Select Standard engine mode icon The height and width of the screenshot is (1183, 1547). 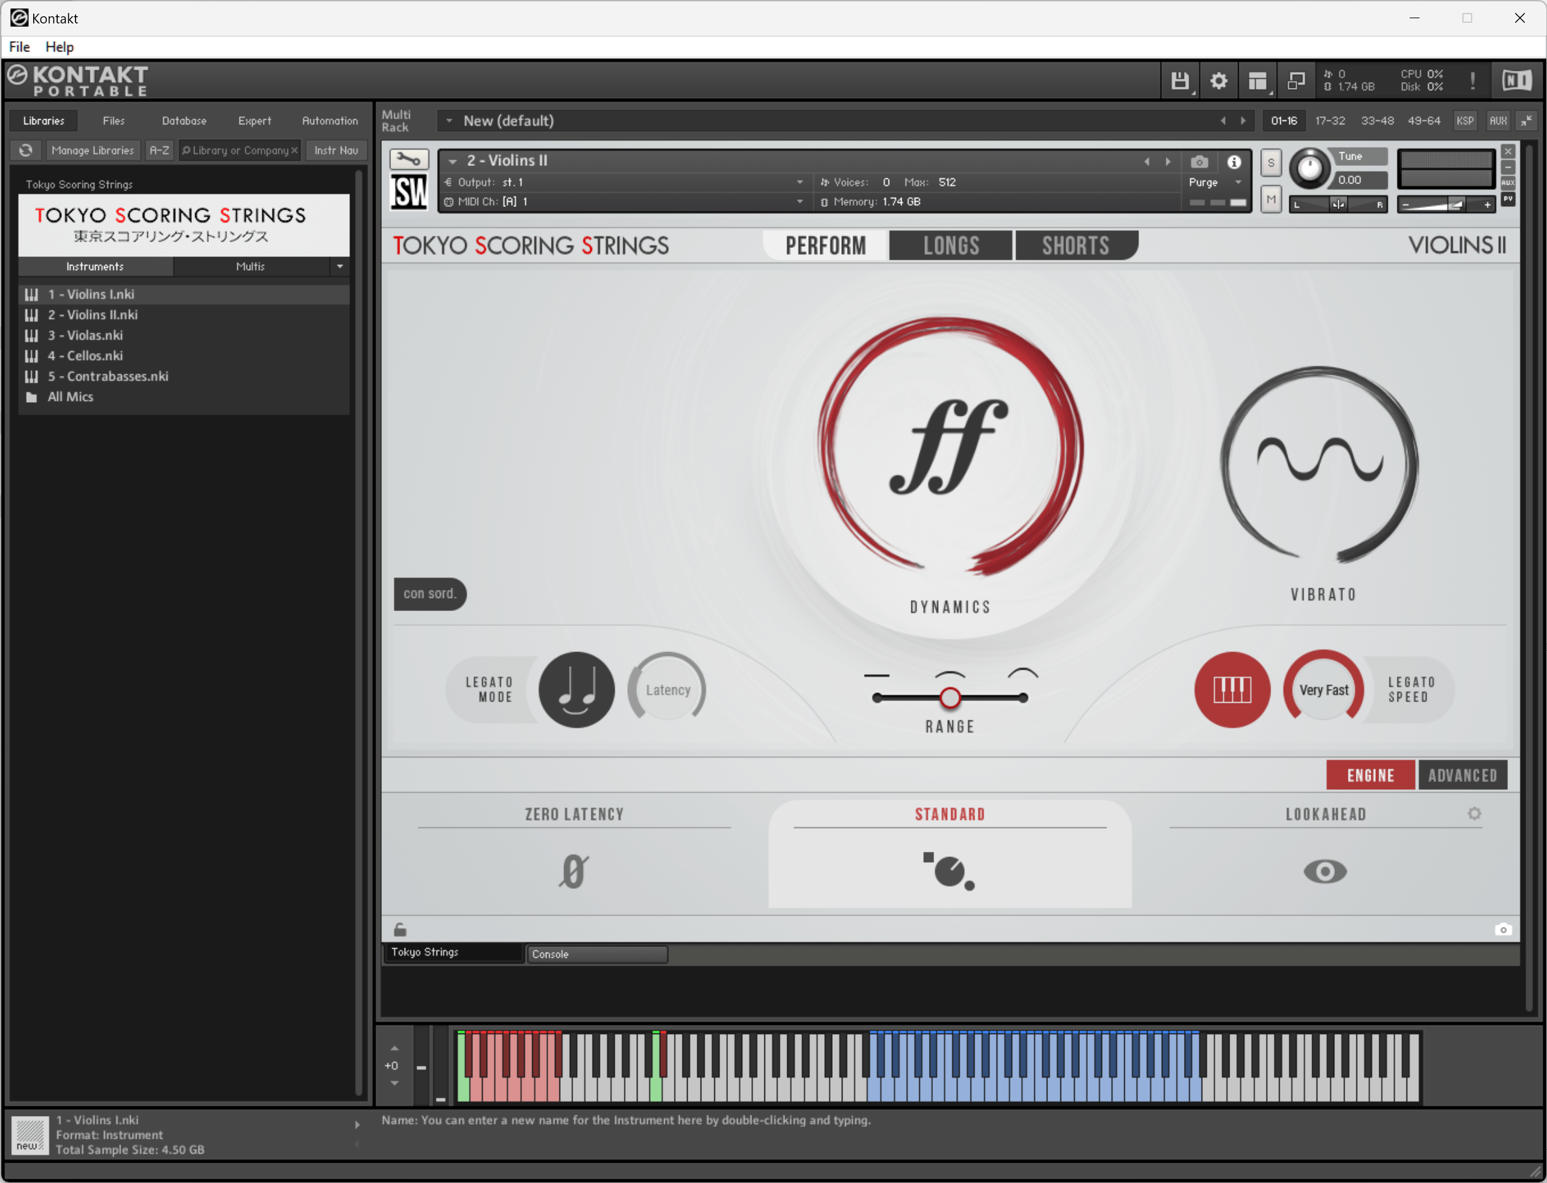coord(949,871)
